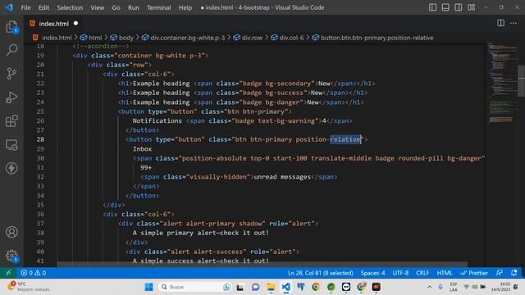Click 'unread messages' text on line 32
Screen dimensions: 525x295
tap(282, 177)
